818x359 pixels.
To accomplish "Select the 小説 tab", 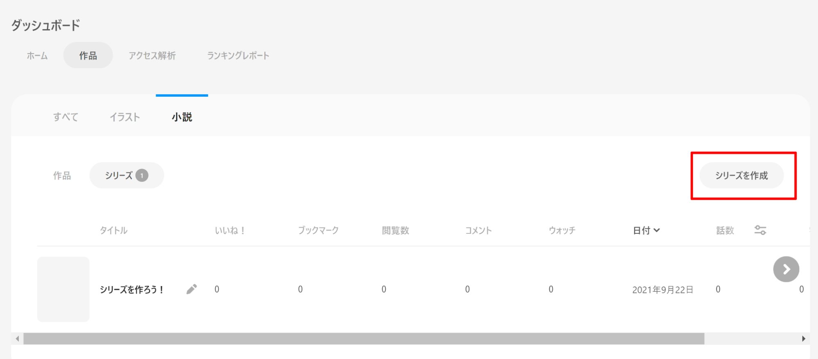I will click(182, 117).
